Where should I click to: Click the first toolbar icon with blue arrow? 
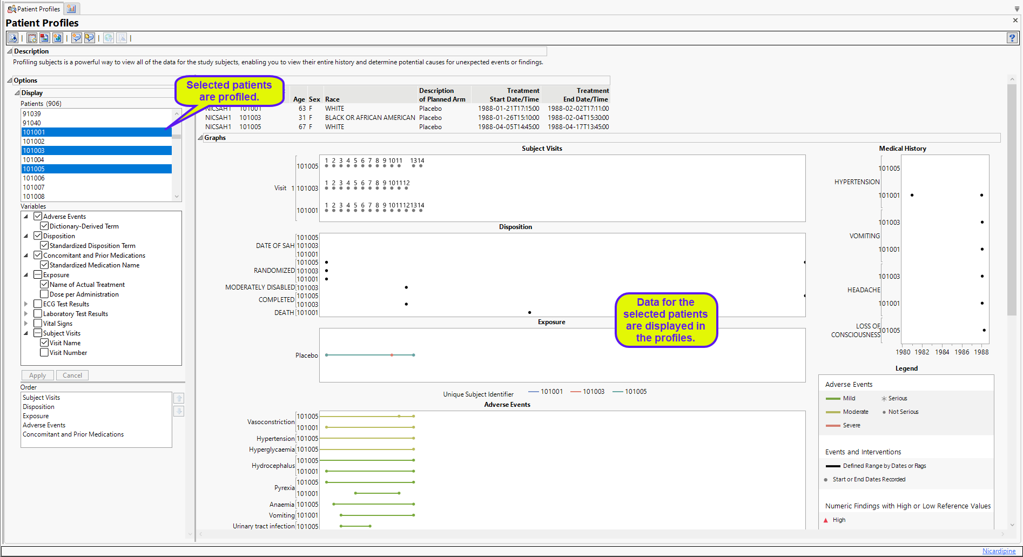pyautogui.click(x=12, y=38)
